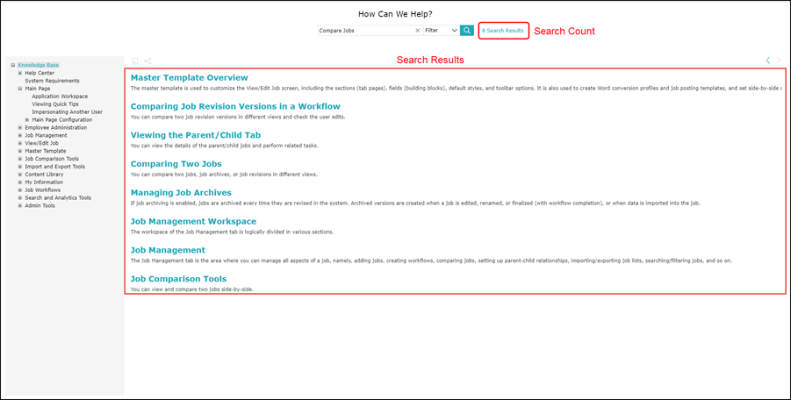Click the share icon above the results

[x=147, y=61]
